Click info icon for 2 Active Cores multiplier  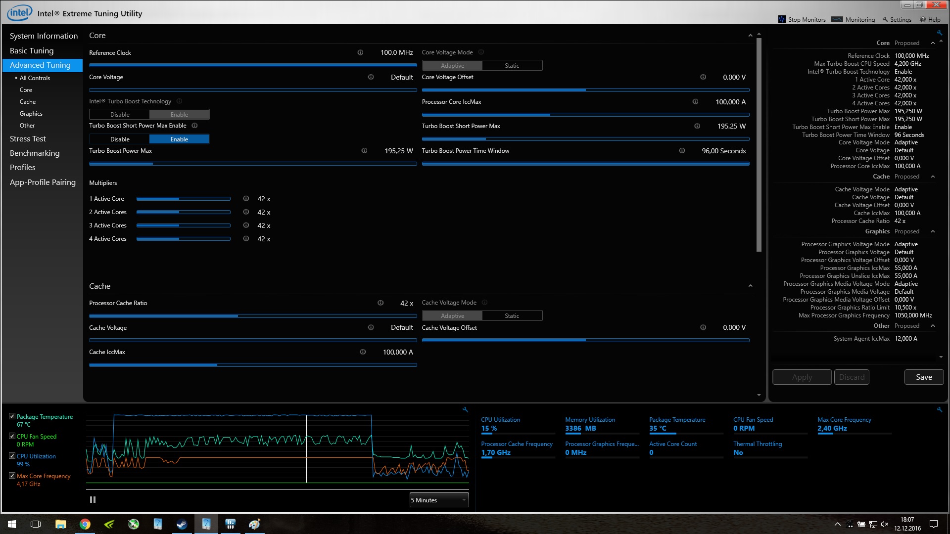point(246,212)
